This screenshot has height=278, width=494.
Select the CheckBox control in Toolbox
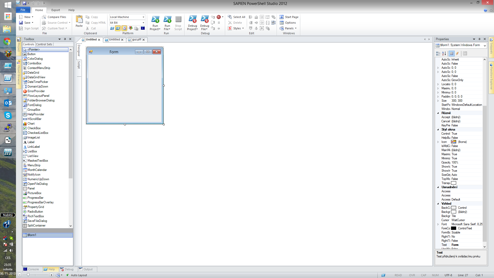46,128
